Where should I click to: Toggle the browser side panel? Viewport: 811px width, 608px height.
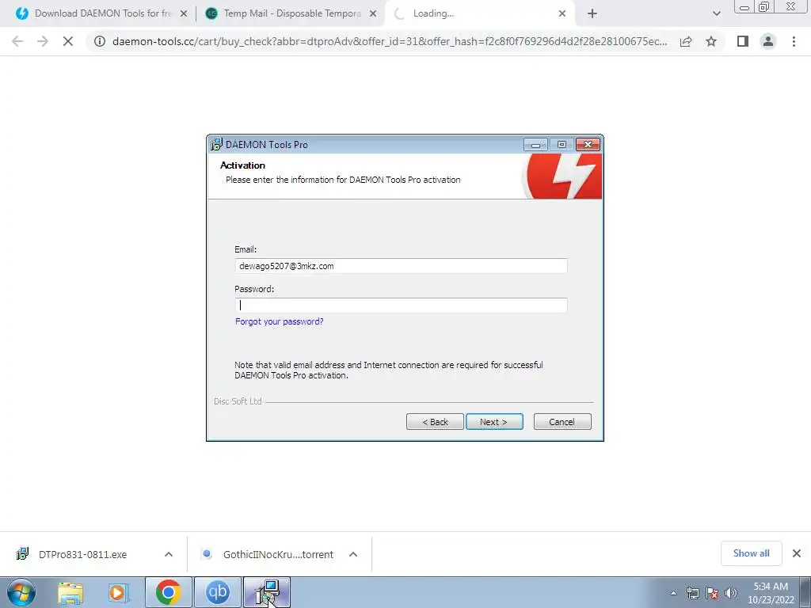pos(743,41)
